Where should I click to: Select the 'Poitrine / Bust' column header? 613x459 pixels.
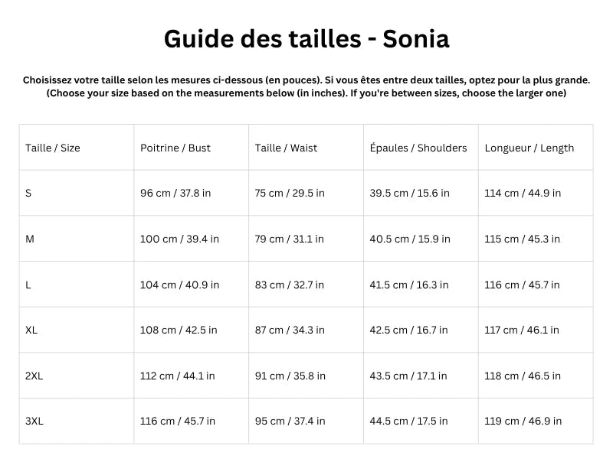coord(175,148)
